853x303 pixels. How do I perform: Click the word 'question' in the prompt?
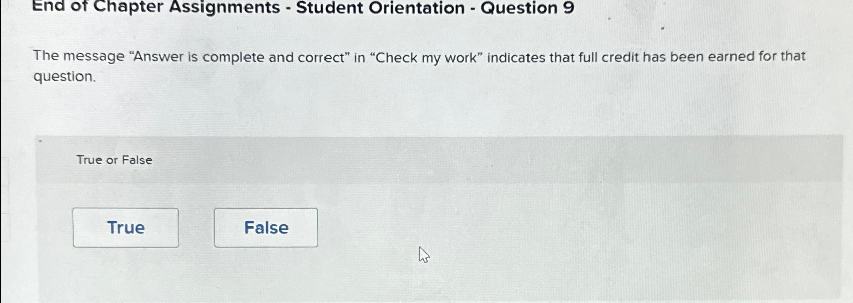tap(63, 79)
